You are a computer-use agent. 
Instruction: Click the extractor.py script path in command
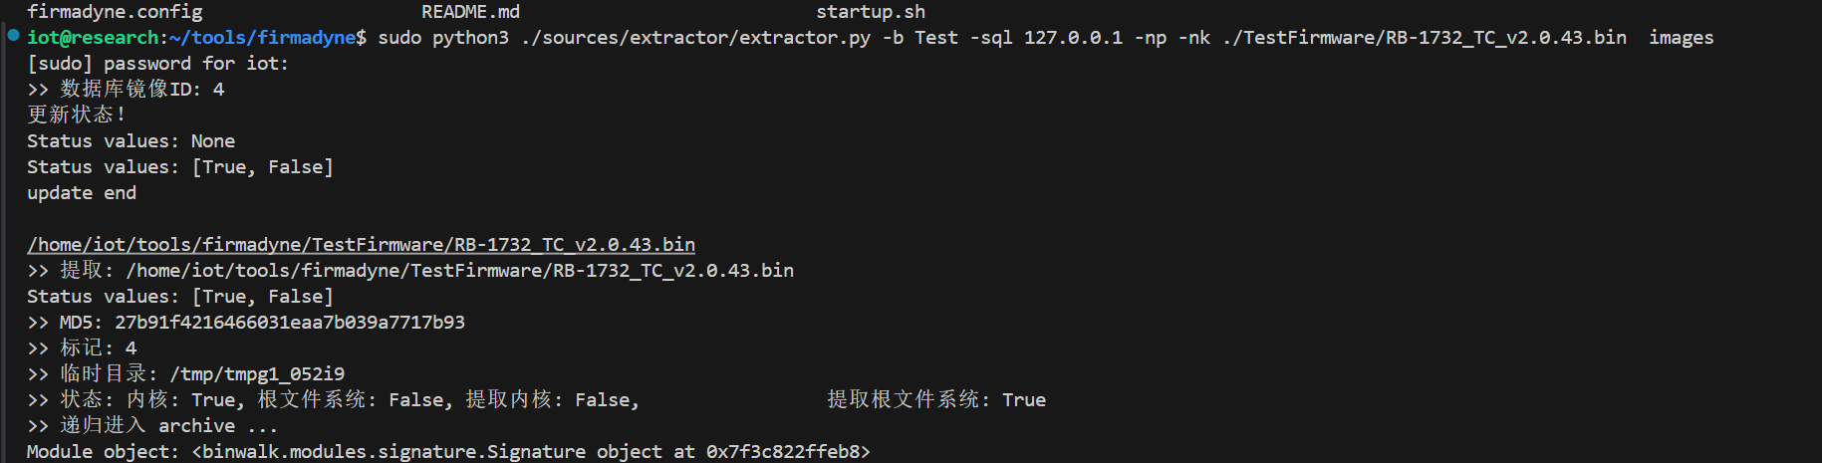point(695,38)
